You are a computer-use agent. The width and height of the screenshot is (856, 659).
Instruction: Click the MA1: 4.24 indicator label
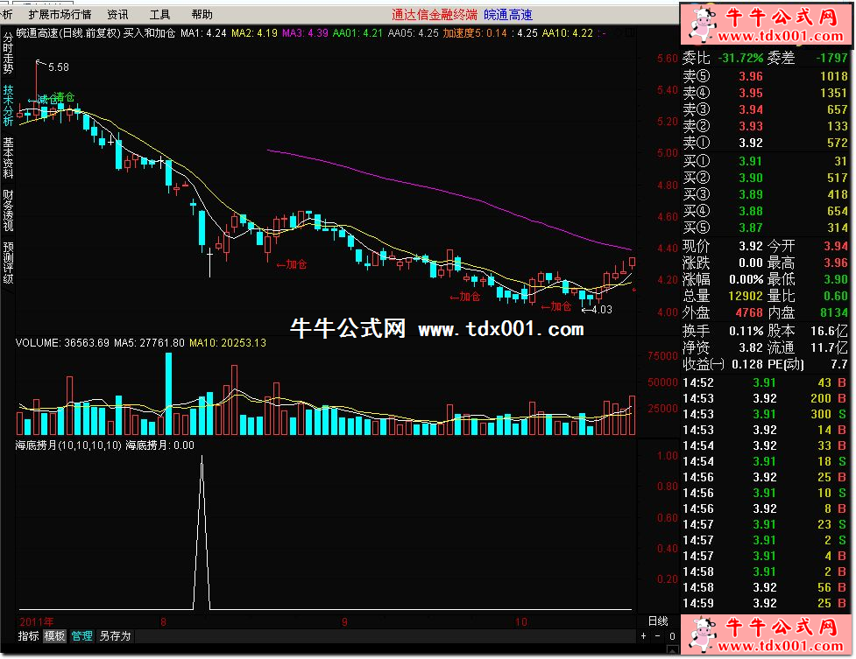click(x=203, y=33)
